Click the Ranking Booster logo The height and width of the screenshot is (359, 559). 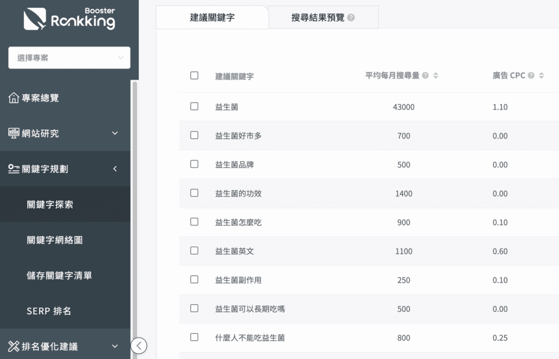pos(68,18)
